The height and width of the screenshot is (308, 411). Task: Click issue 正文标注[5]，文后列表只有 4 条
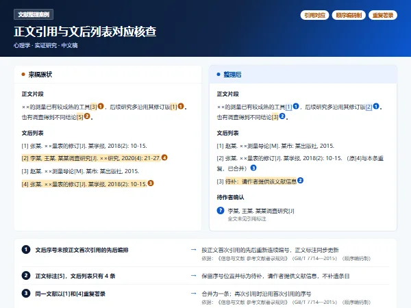click(x=75, y=276)
